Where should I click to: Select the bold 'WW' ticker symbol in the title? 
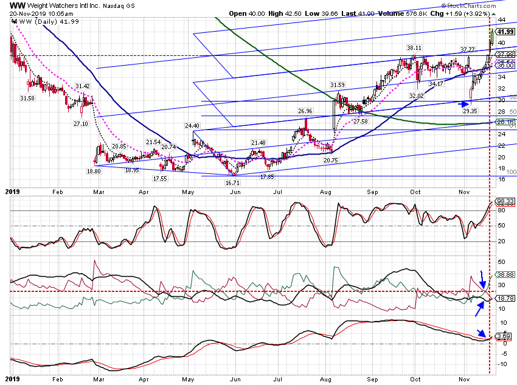click(x=17, y=5)
